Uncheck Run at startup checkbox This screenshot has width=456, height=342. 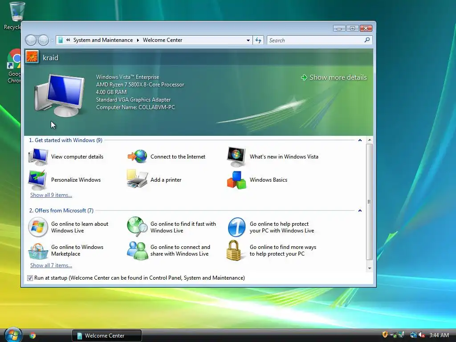pos(30,278)
